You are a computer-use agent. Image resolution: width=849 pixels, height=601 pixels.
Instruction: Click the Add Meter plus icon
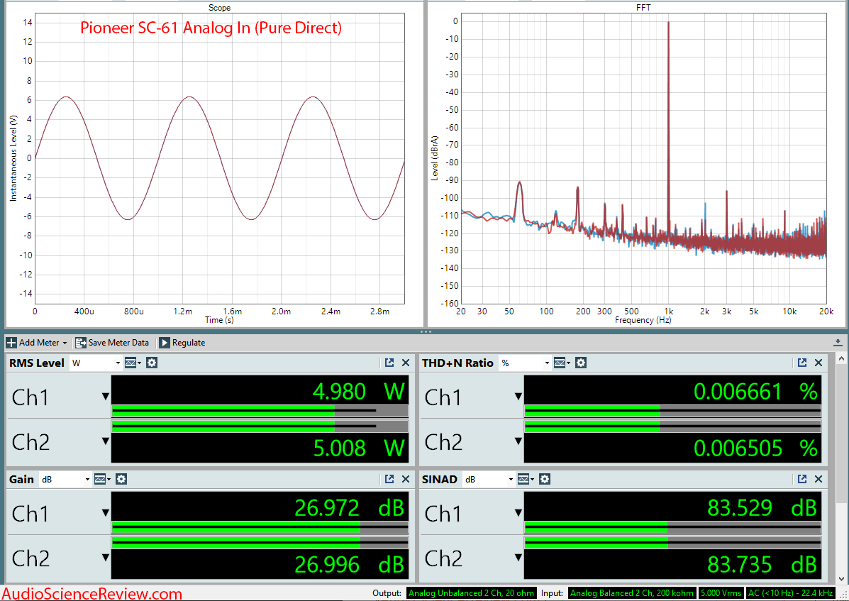pos(11,343)
